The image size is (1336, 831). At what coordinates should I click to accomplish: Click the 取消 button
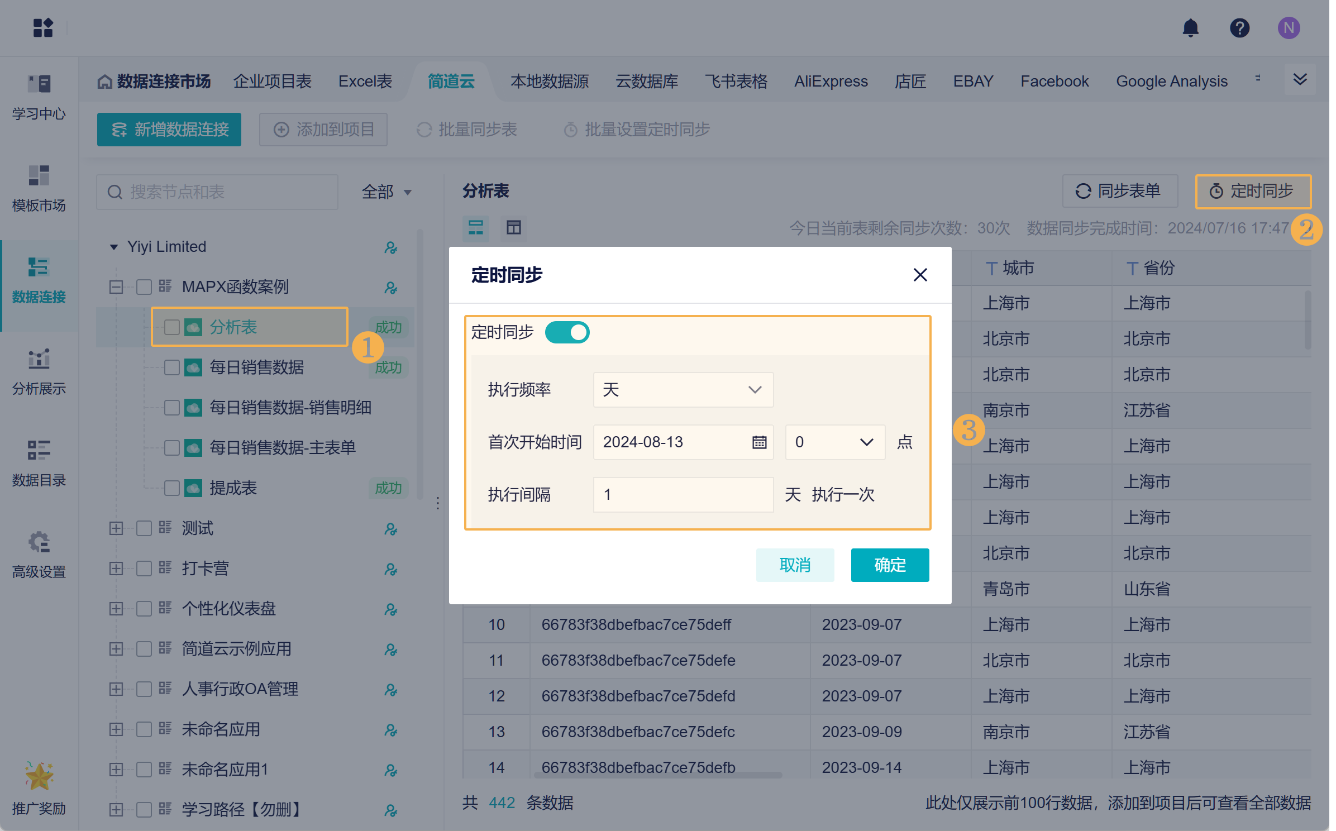(794, 565)
